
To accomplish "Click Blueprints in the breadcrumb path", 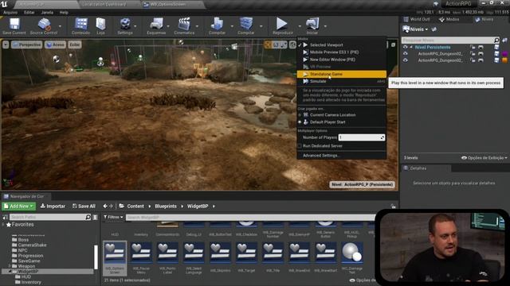I will pyautogui.click(x=166, y=207).
